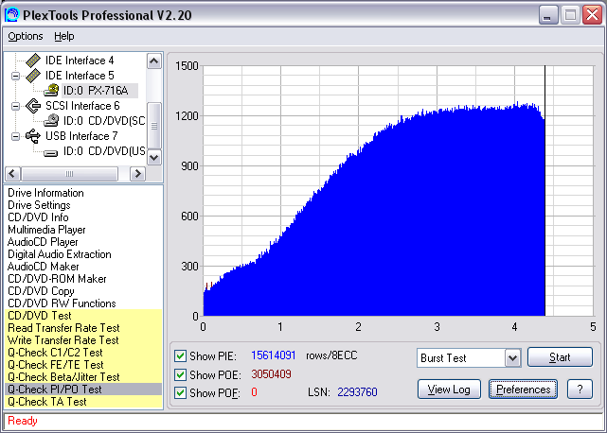
Task: Select the IDE Interface 5 chip icon
Action: click(x=33, y=76)
